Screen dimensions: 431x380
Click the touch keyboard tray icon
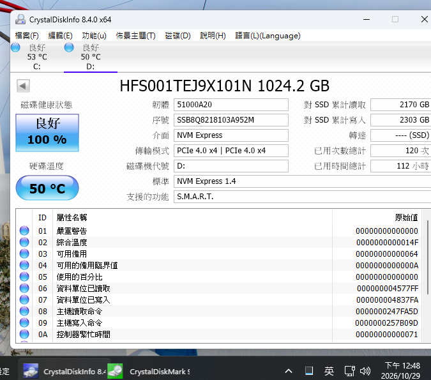309,371
